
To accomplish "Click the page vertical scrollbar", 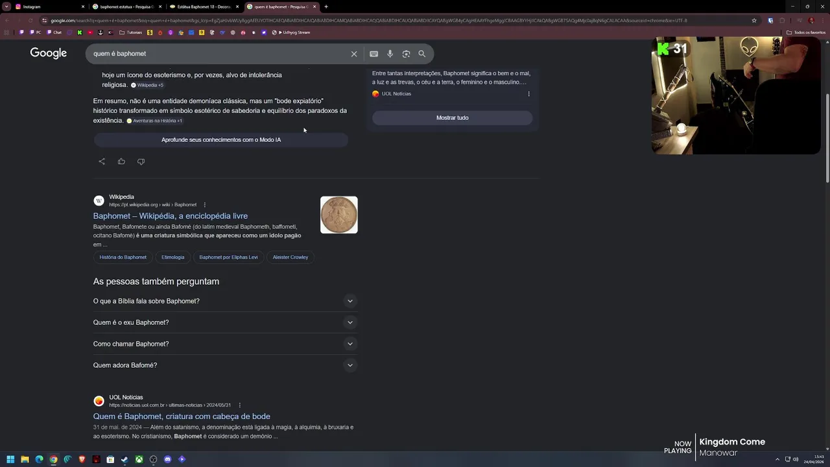I will (x=827, y=139).
